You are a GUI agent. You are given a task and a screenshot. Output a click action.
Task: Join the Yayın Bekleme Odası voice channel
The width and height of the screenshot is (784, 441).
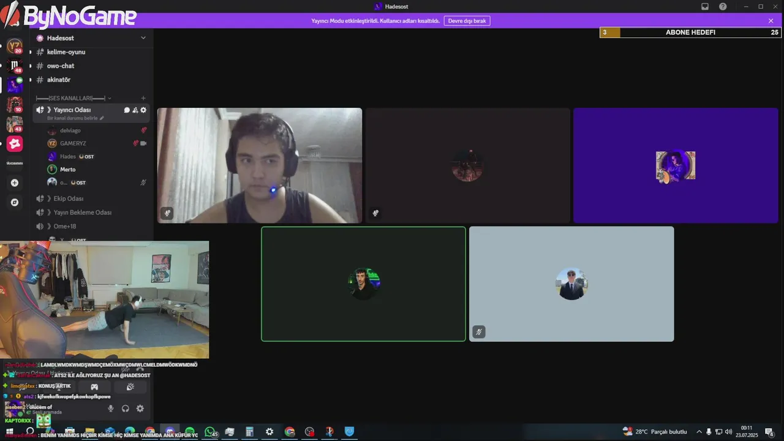point(92,213)
